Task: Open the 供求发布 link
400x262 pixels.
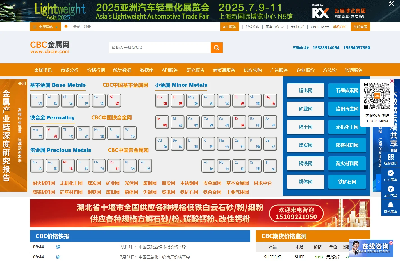Action: (x=252, y=27)
